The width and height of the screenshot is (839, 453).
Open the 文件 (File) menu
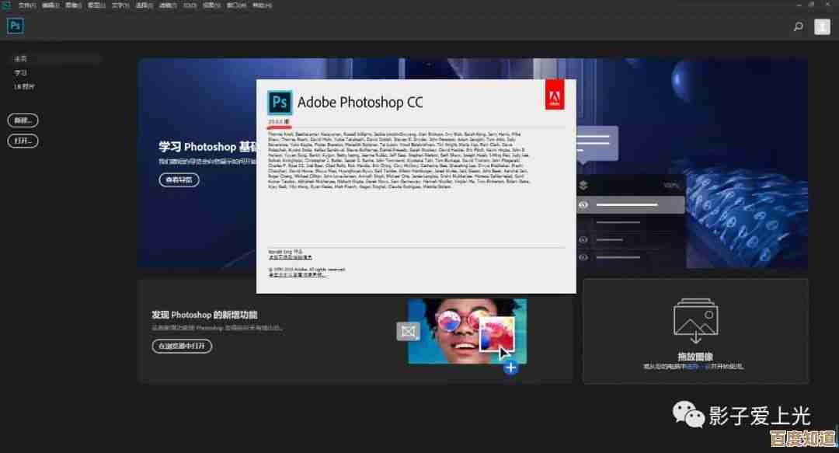click(x=26, y=5)
